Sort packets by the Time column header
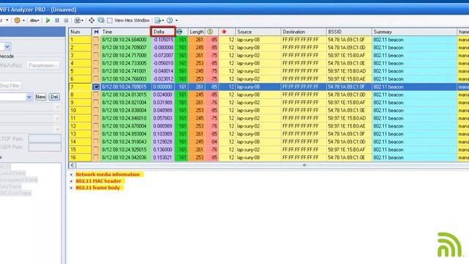469x264 pixels. (x=125, y=32)
